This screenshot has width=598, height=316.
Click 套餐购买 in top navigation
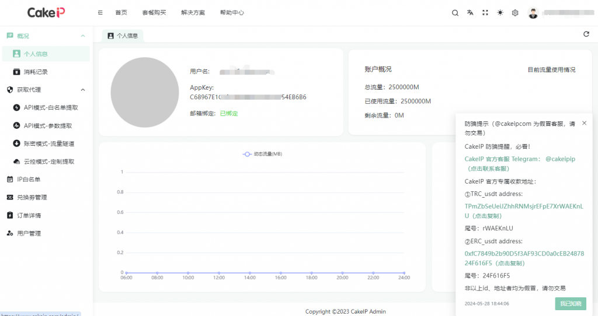click(x=154, y=13)
